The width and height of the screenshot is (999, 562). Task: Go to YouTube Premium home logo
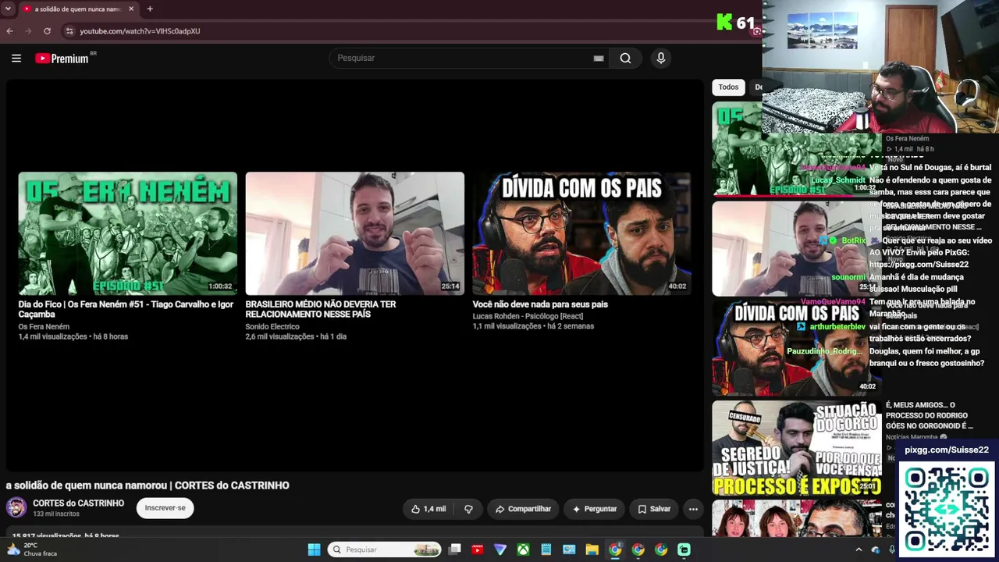[62, 58]
